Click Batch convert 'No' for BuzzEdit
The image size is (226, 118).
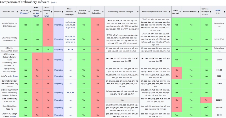[x=177, y=108]
